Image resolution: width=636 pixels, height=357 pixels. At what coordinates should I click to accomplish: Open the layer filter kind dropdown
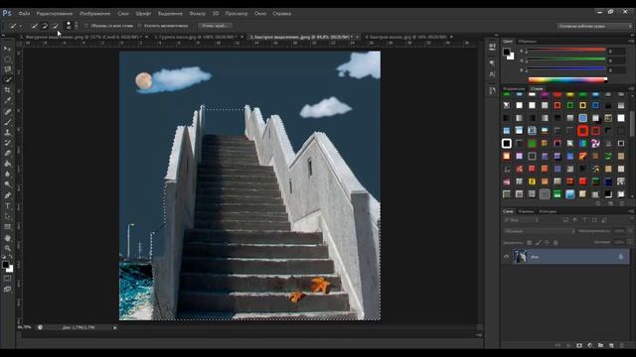pos(521,220)
